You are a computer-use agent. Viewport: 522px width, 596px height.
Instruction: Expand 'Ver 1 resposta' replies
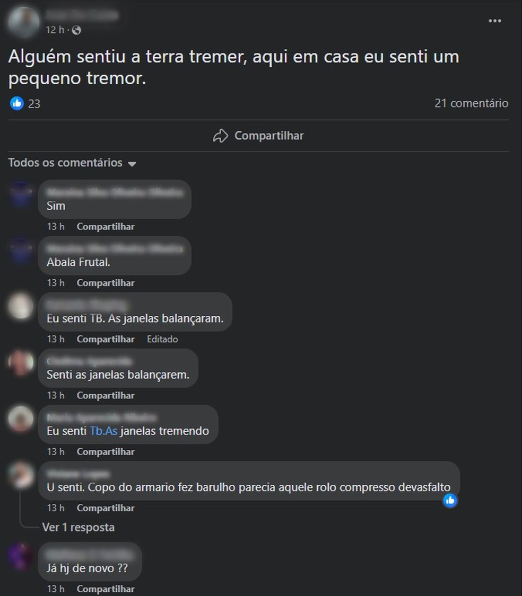tap(79, 527)
